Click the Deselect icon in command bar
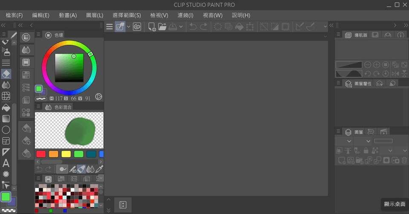The height and width of the screenshot is (214, 409). point(264,26)
